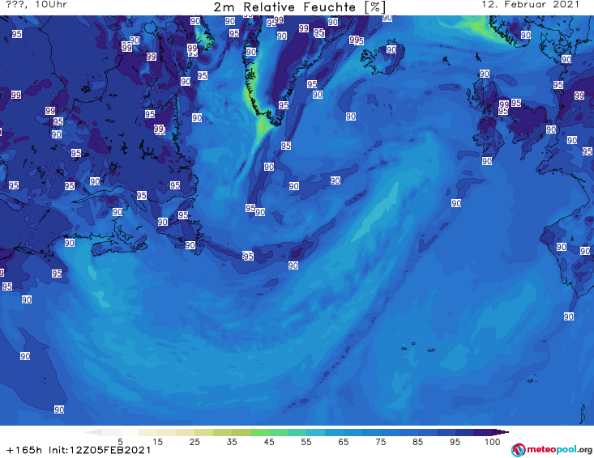
Task: Click the meteopool.org logo
Action: point(552,450)
